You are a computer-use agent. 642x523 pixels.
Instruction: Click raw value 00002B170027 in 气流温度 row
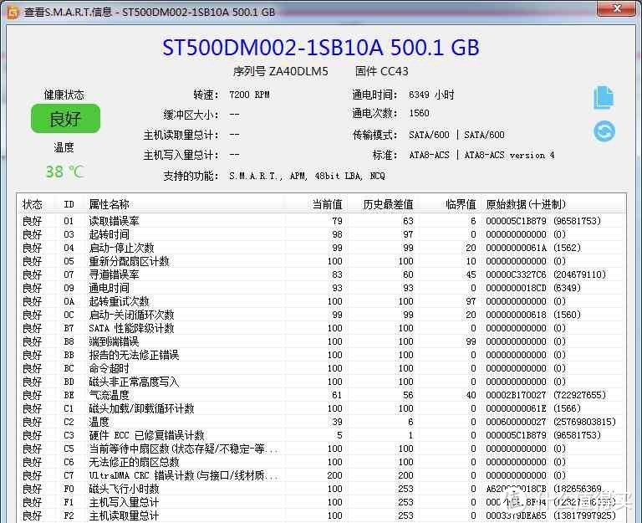click(x=516, y=395)
